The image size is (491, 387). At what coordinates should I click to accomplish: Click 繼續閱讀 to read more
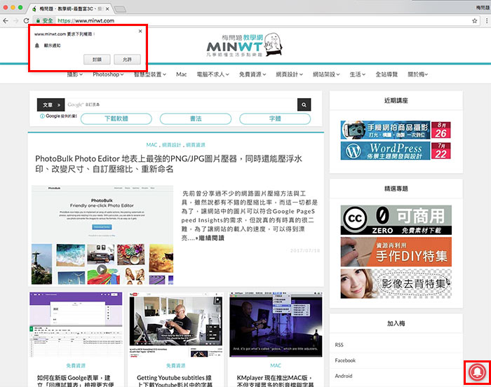pos(211,238)
